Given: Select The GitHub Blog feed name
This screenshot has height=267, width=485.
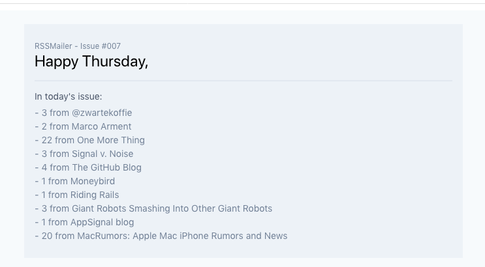Looking at the screenshot, I should pos(106,167).
